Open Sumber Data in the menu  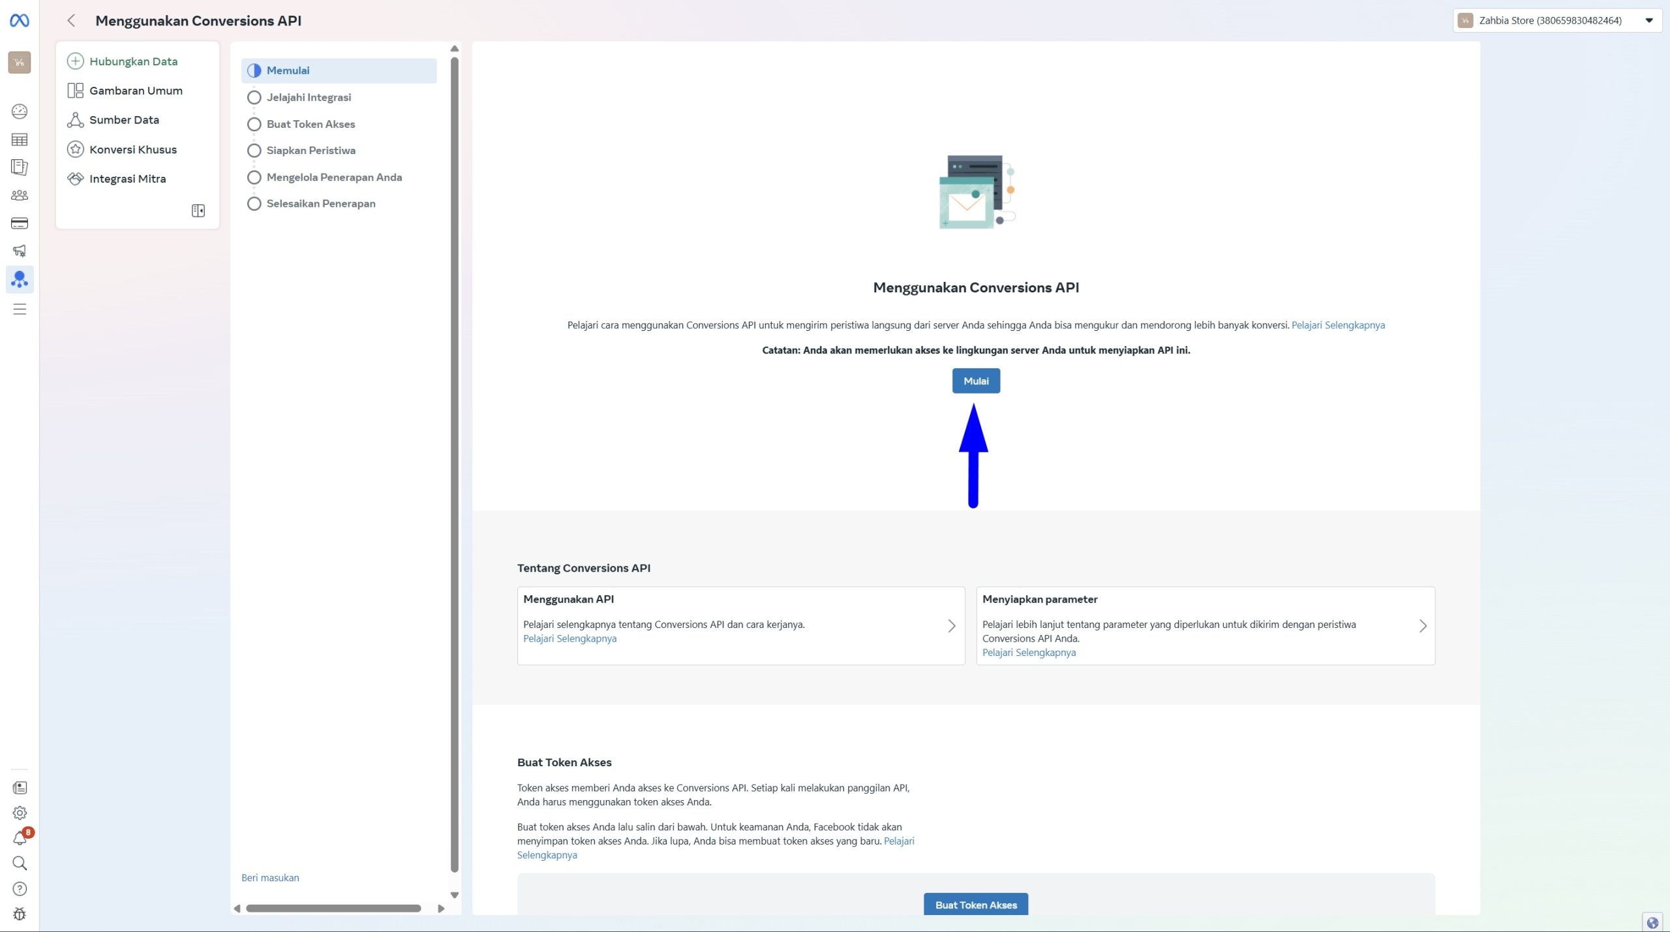coord(124,120)
